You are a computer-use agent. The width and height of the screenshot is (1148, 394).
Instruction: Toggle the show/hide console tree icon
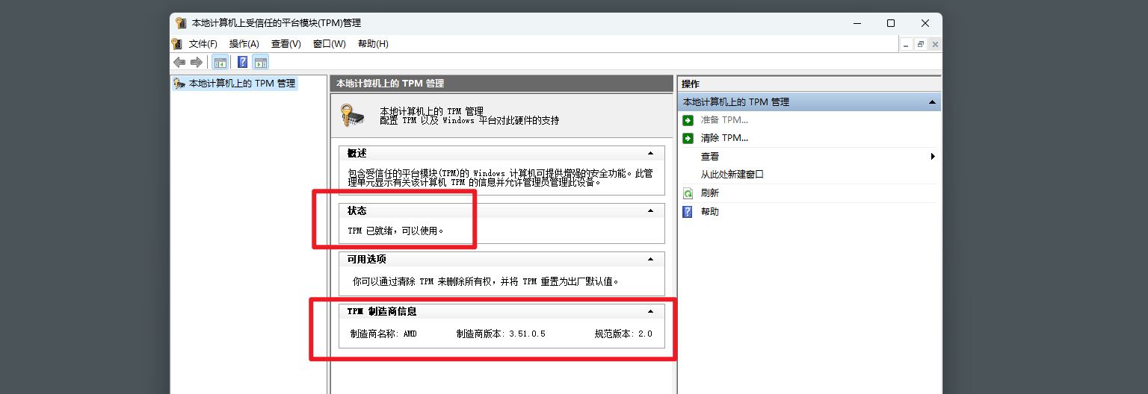pyautogui.click(x=220, y=62)
